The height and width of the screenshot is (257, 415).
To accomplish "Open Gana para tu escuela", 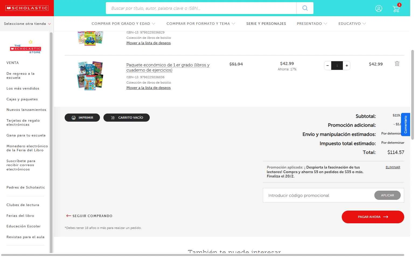I will [26, 135].
